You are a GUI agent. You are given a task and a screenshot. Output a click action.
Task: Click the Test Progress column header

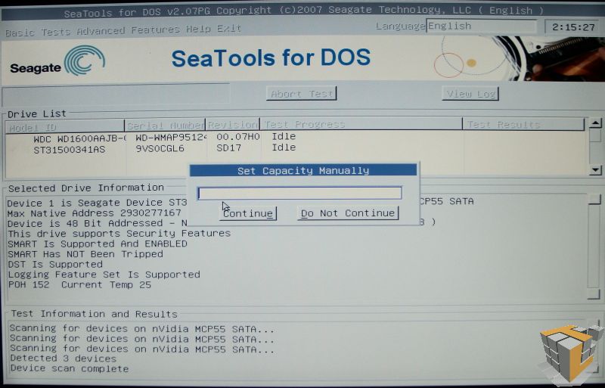361,124
